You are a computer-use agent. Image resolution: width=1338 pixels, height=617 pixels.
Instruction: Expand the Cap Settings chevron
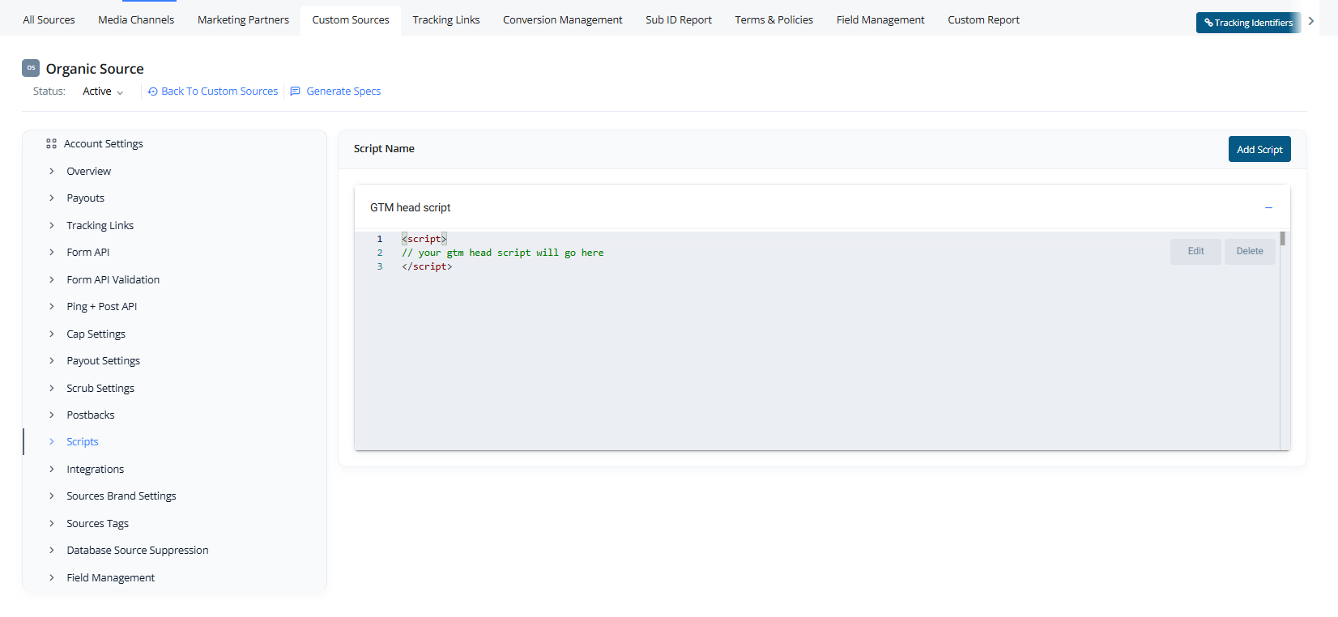[52, 334]
